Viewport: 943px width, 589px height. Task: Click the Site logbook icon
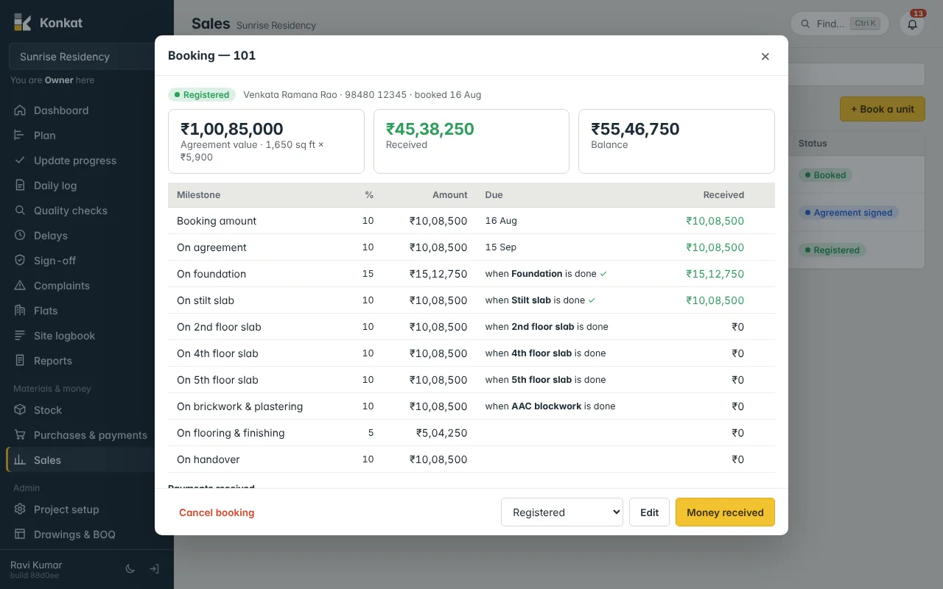(20, 336)
